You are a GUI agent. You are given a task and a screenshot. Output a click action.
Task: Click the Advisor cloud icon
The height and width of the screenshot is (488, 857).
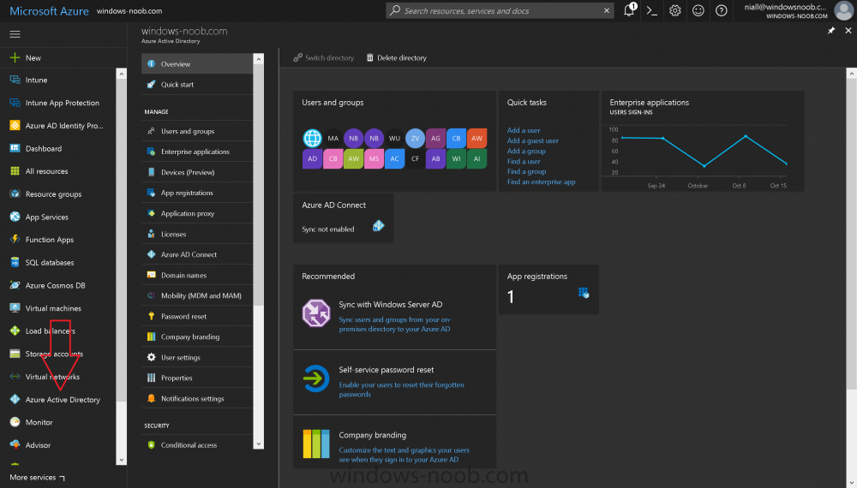tap(15, 445)
